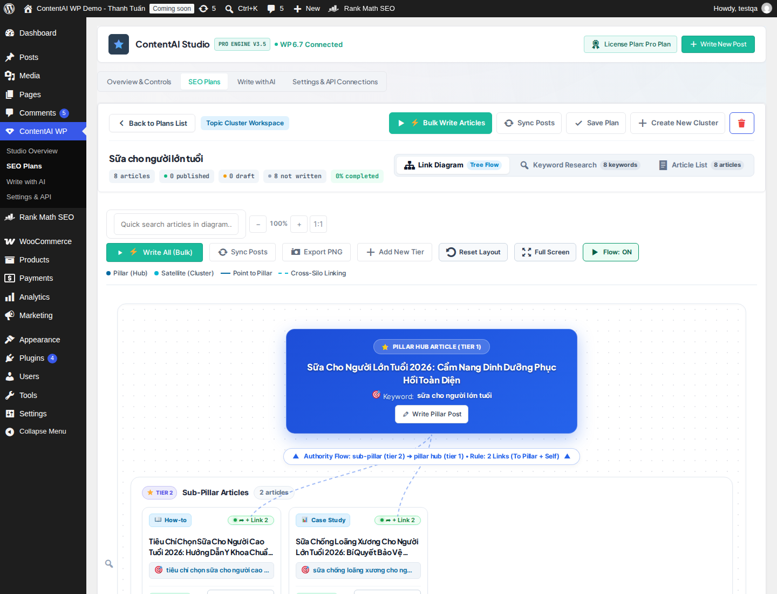777x594 pixels.
Task: Focus the quick search articles field
Action: pos(176,224)
